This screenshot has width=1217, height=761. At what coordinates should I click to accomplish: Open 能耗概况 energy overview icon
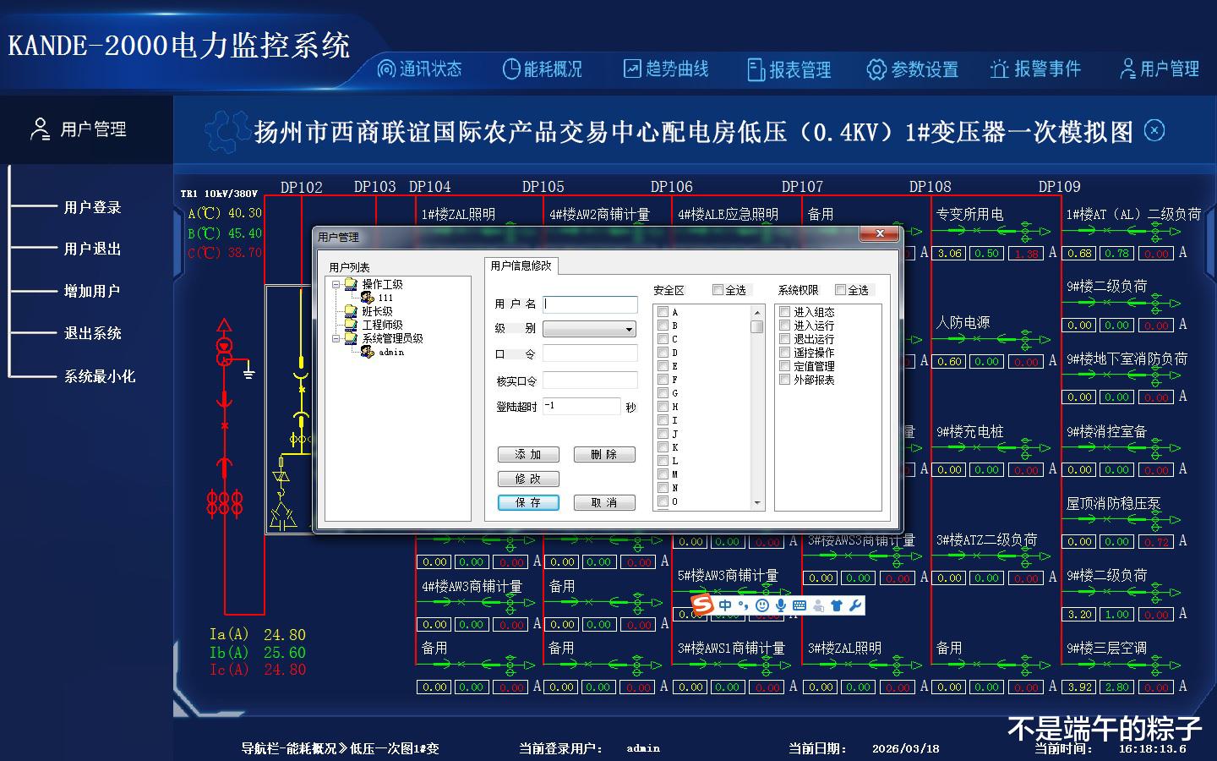[x=511, y=69]
